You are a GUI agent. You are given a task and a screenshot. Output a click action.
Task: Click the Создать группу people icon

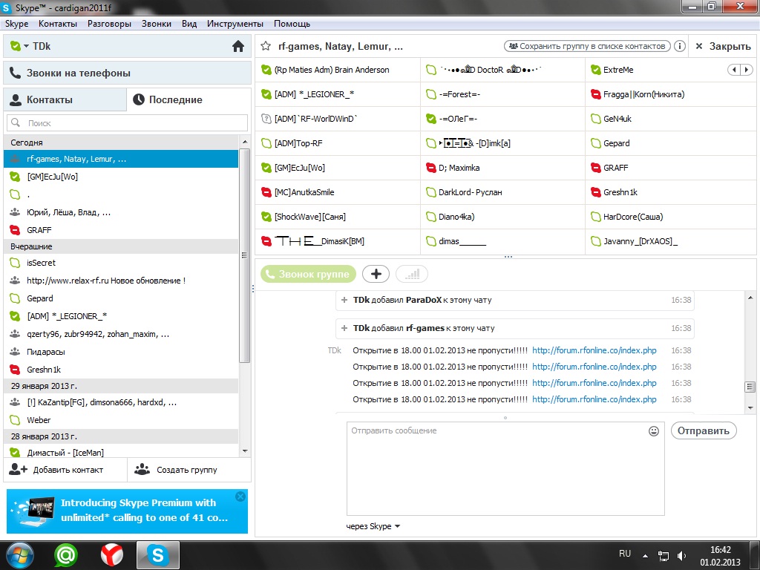click(x=142, y=469)
